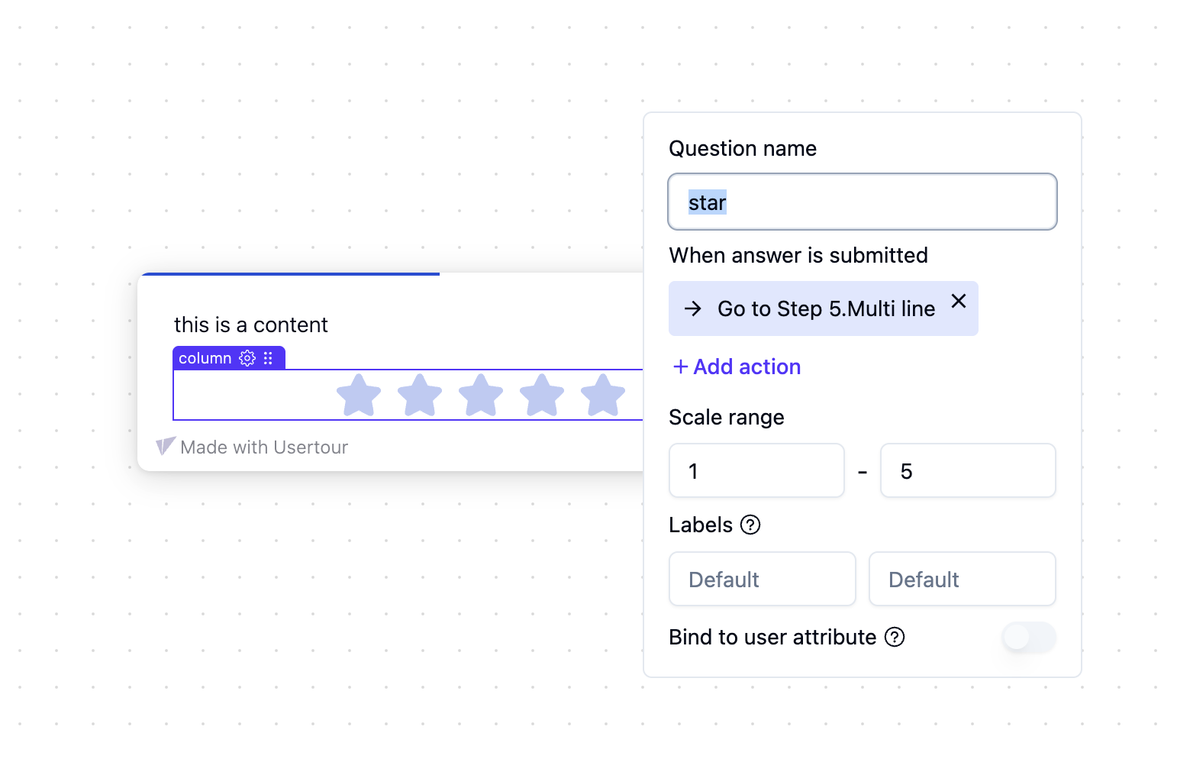Click the column settings gear icon
Image resolution: width=1177 pixels, height=759 pixels.
point(247,358)
